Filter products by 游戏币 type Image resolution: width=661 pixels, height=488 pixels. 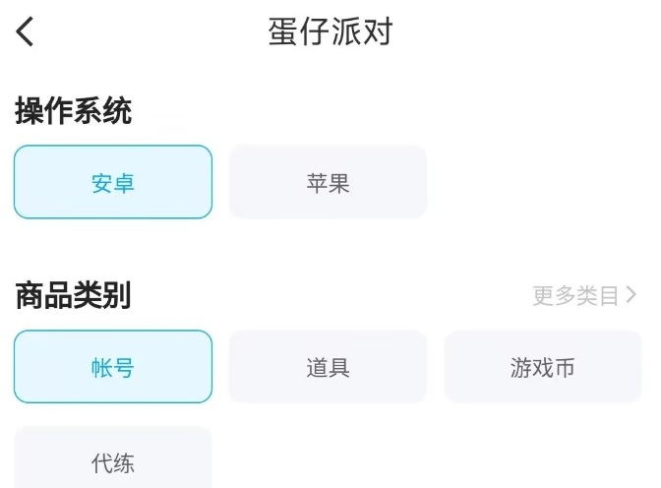point(542,367)
